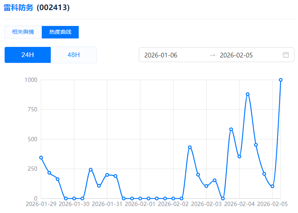Viewport: 298px width, 213px height.
Task: Open the 相关舆情 tab
Action: point(23,32)
